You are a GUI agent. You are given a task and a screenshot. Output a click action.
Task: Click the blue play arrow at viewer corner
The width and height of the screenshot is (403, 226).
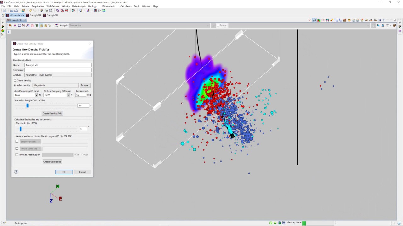pos(9,32)
